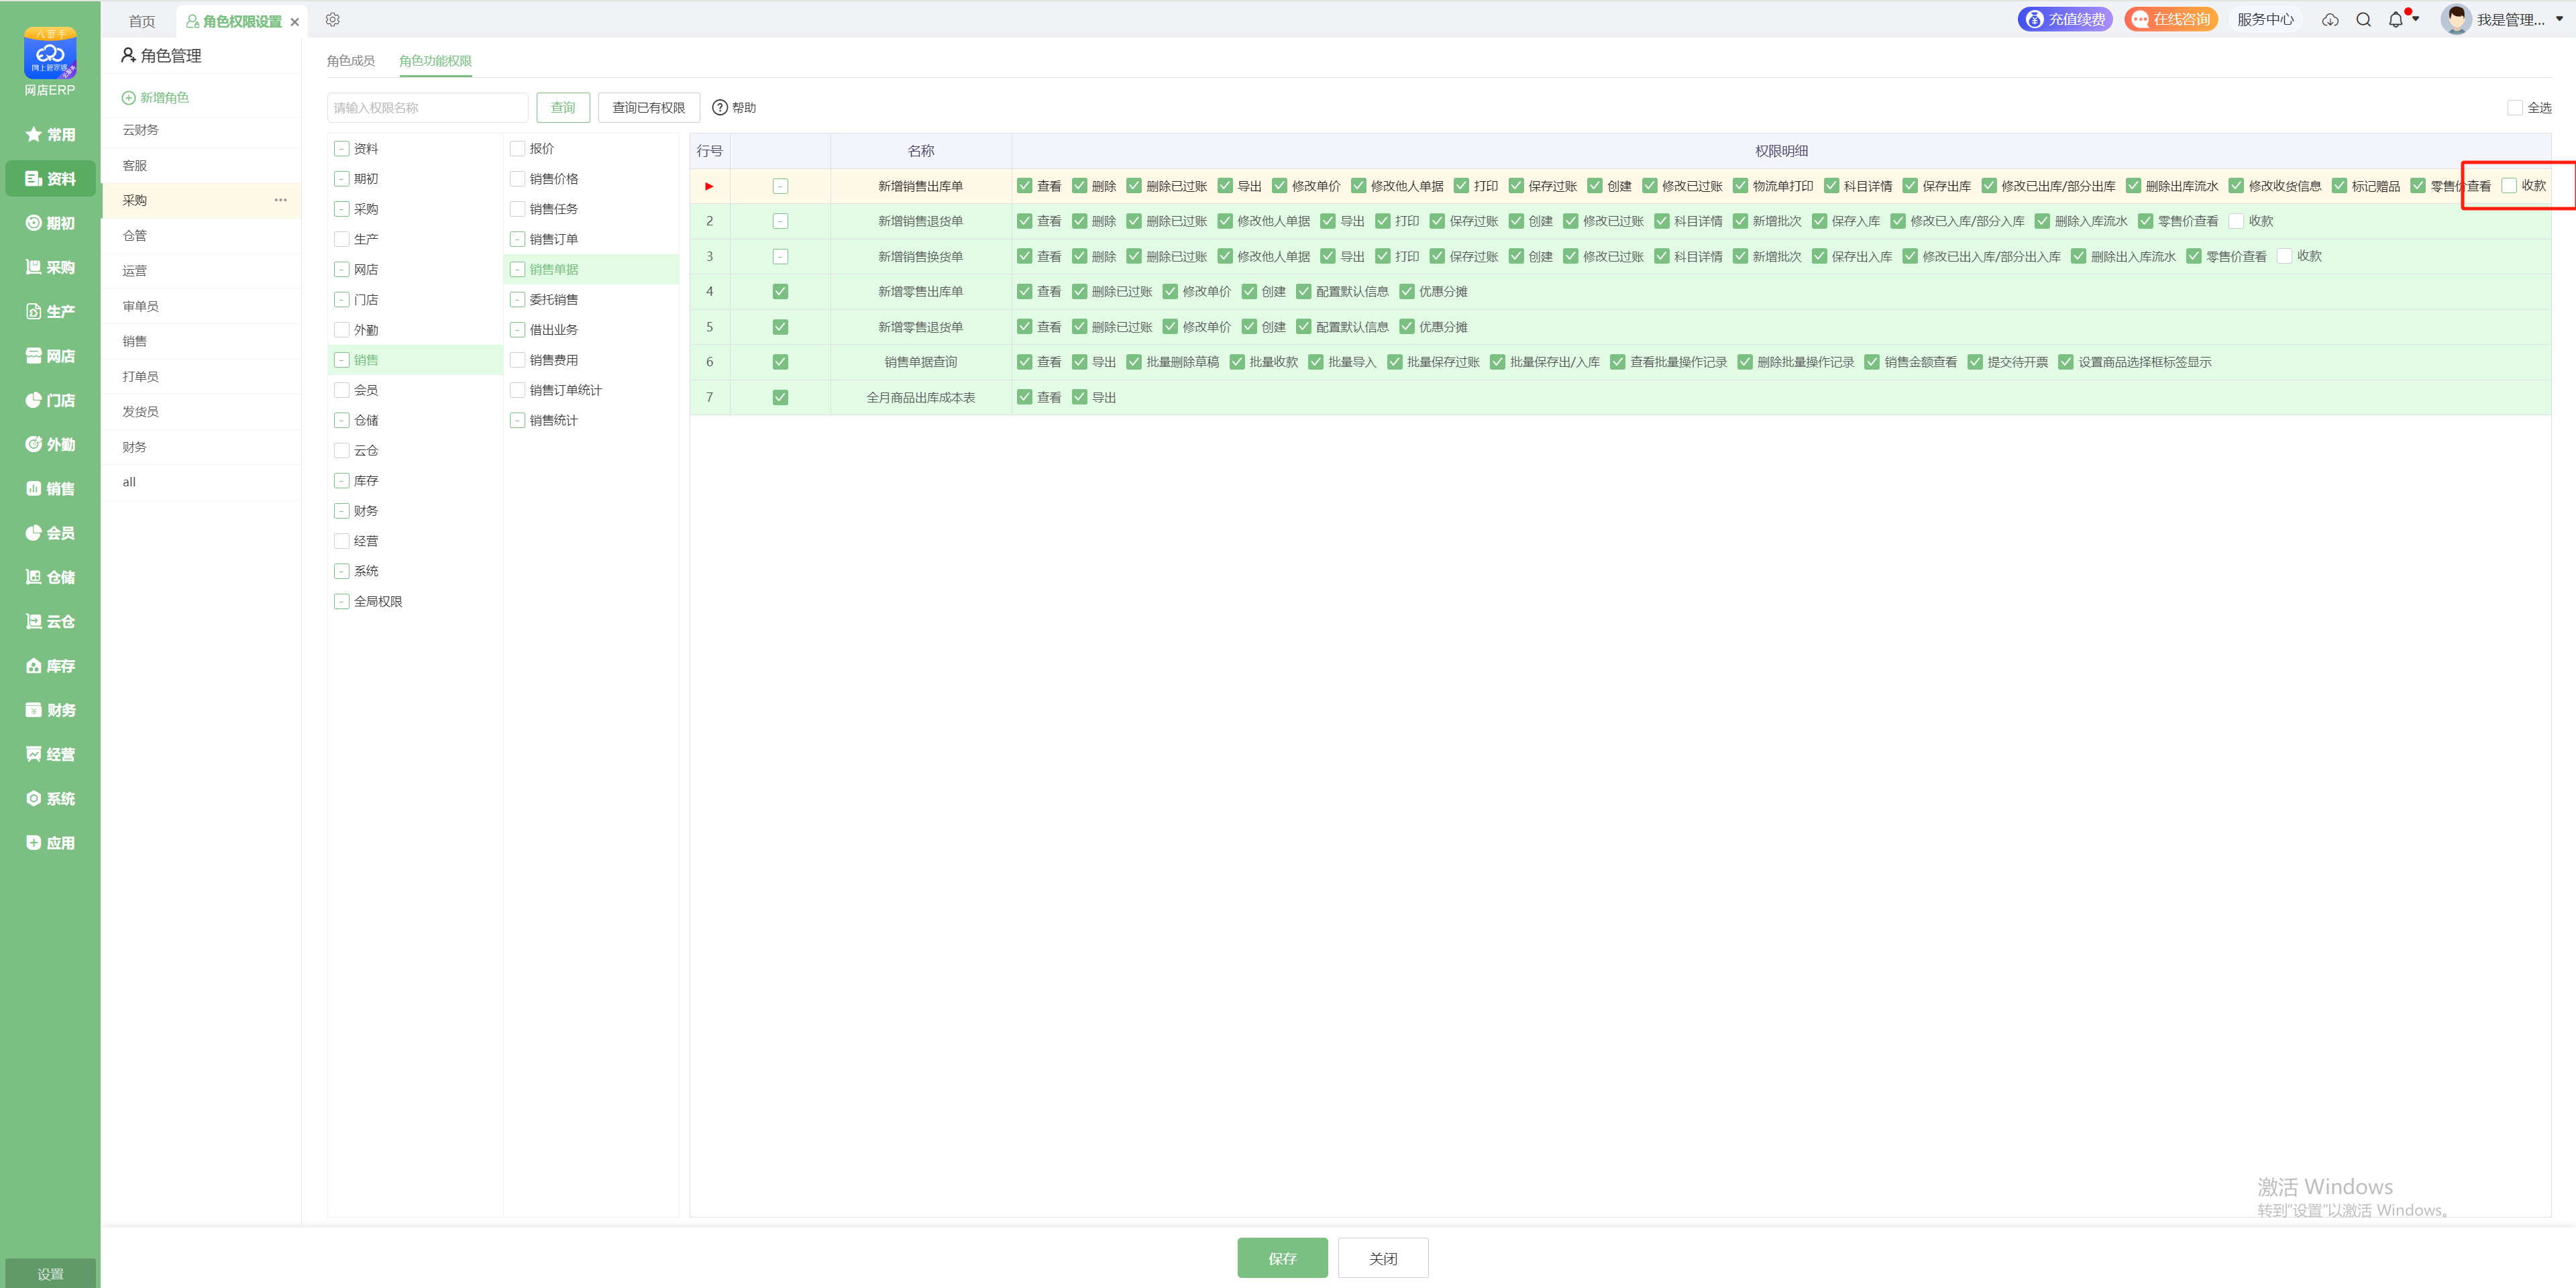Open the 网店 sidebar menu

50,356
